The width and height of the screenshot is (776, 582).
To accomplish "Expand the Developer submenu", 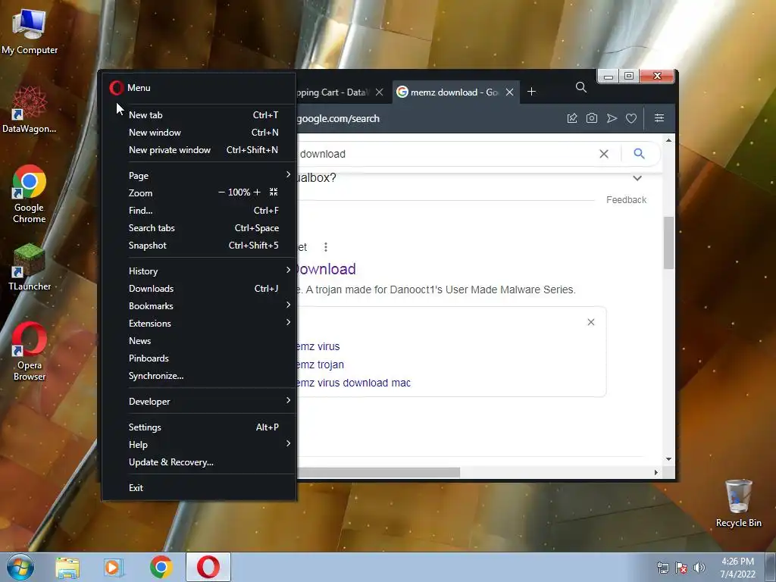I will [x=199, y=402].
